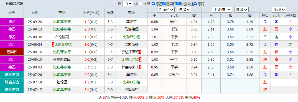The width and height of the screenshot is (298, 102).
Task: Click the 让球 header under Crow*
Action: (174, 16)
